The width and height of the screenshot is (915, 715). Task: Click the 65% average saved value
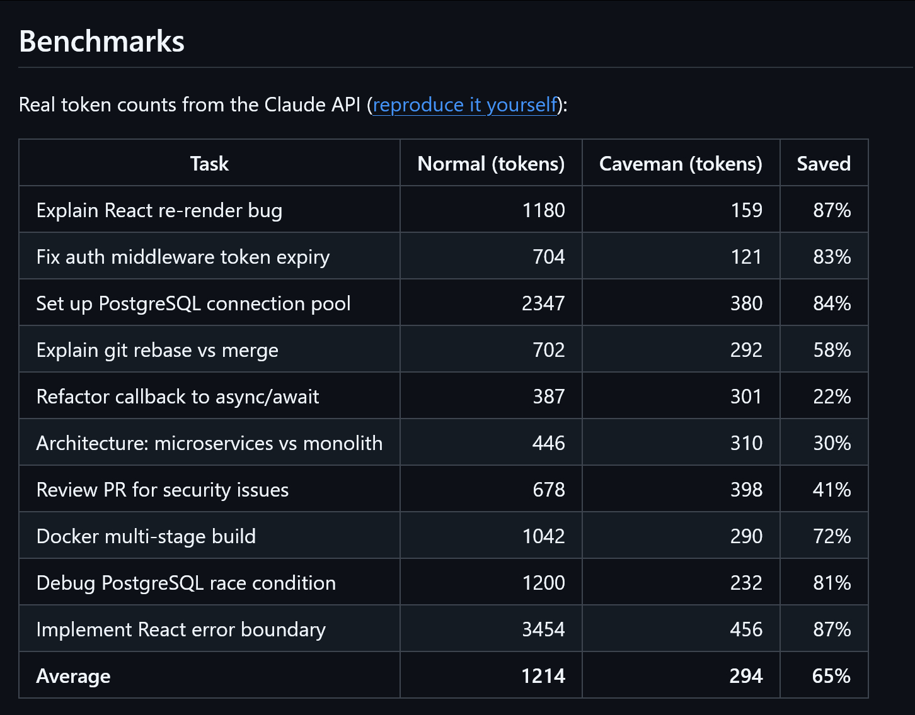click(x=831, y=676)
